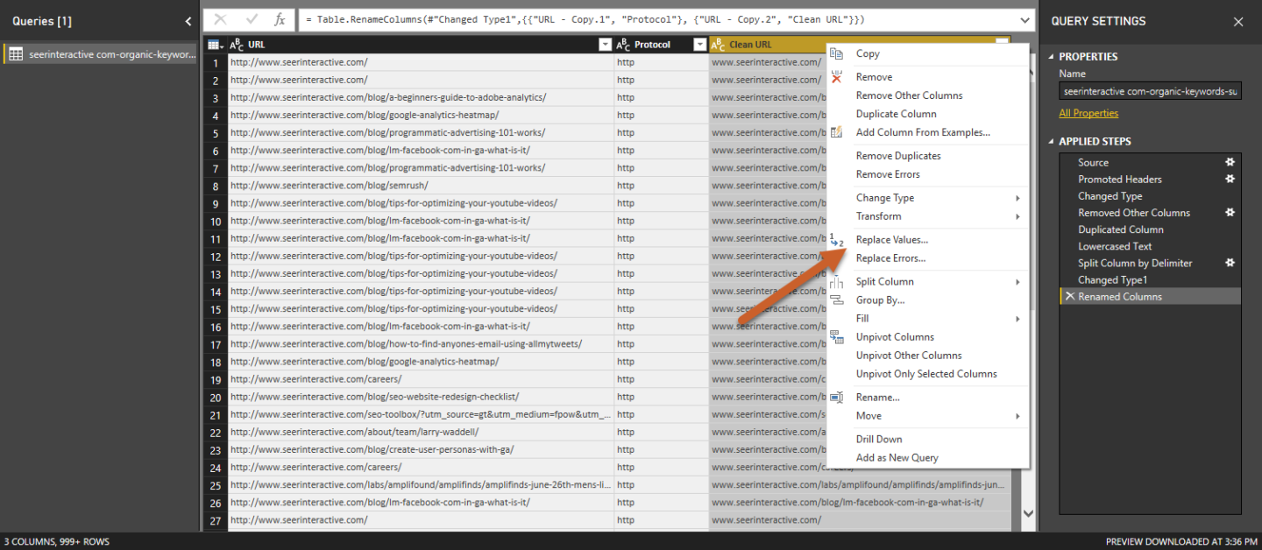Image resolution: width=1262 pixels, height=550 pixels.
Task: Click the table corner icon above row numbers
Action: [x=215, y=45]
